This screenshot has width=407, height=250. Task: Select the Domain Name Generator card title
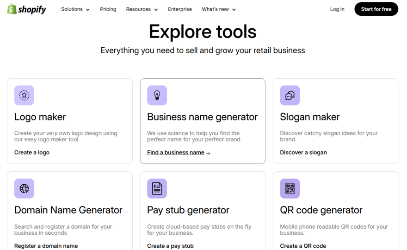click(x=68, y=210)
